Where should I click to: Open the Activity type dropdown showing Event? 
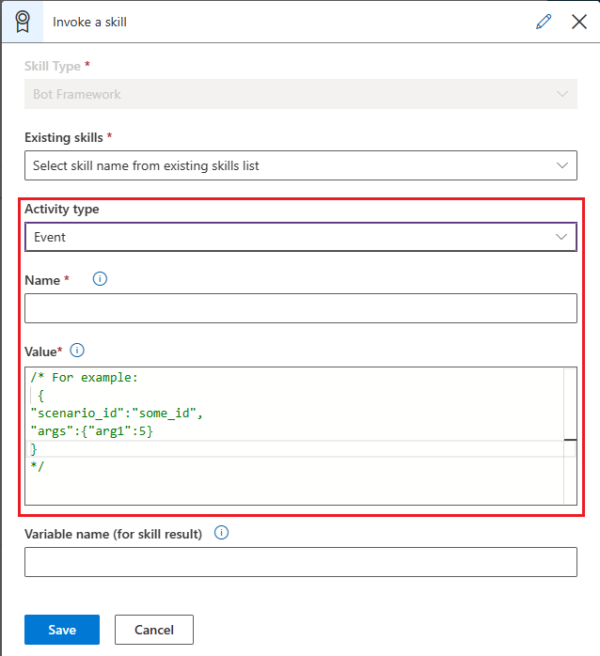pos(300,237)
